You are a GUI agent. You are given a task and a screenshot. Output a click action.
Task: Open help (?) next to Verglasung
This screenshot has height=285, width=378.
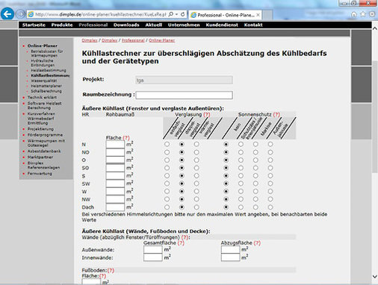(x=207, y=114)
